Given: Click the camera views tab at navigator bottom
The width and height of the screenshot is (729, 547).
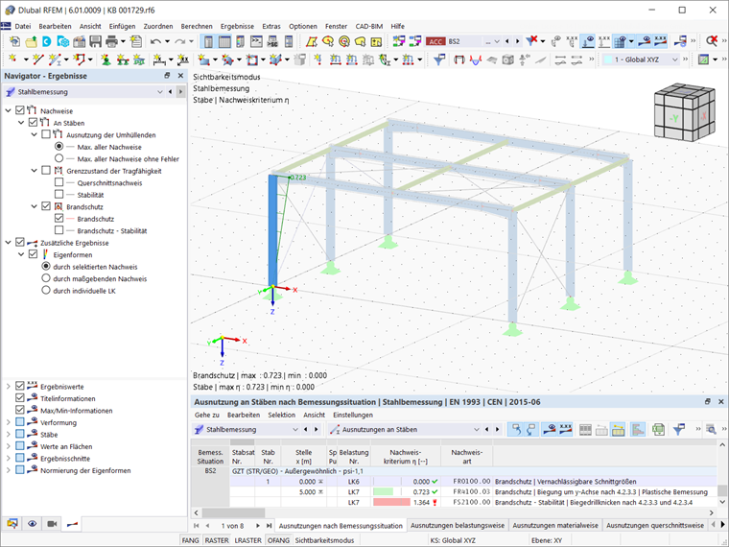Looking at the screenshot, I should tap(52, 524).
